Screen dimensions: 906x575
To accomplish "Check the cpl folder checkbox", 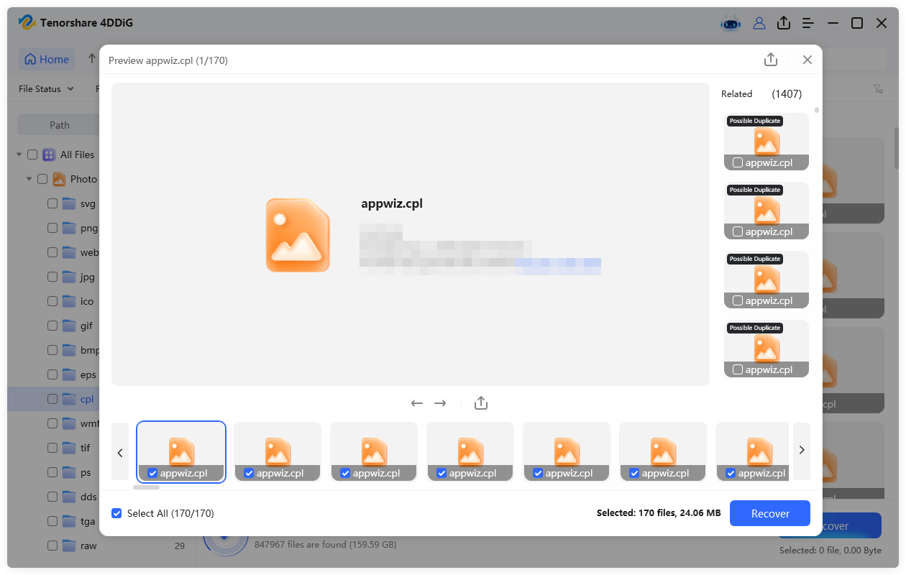I will point(52,399).
